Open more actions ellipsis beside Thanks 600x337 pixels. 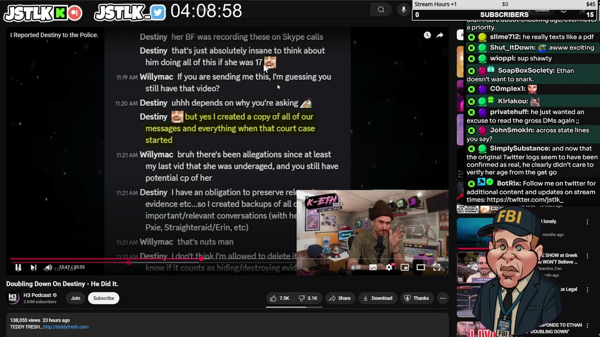[442, 298]
